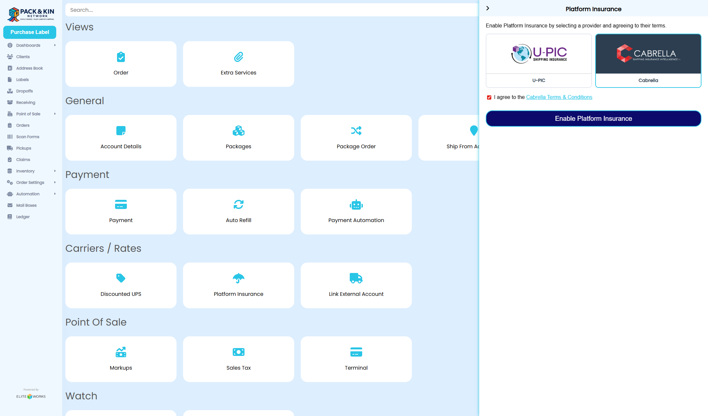Open Payment Automation robot icon
Screen dimensions: 708x416
[x=356, y=204]
